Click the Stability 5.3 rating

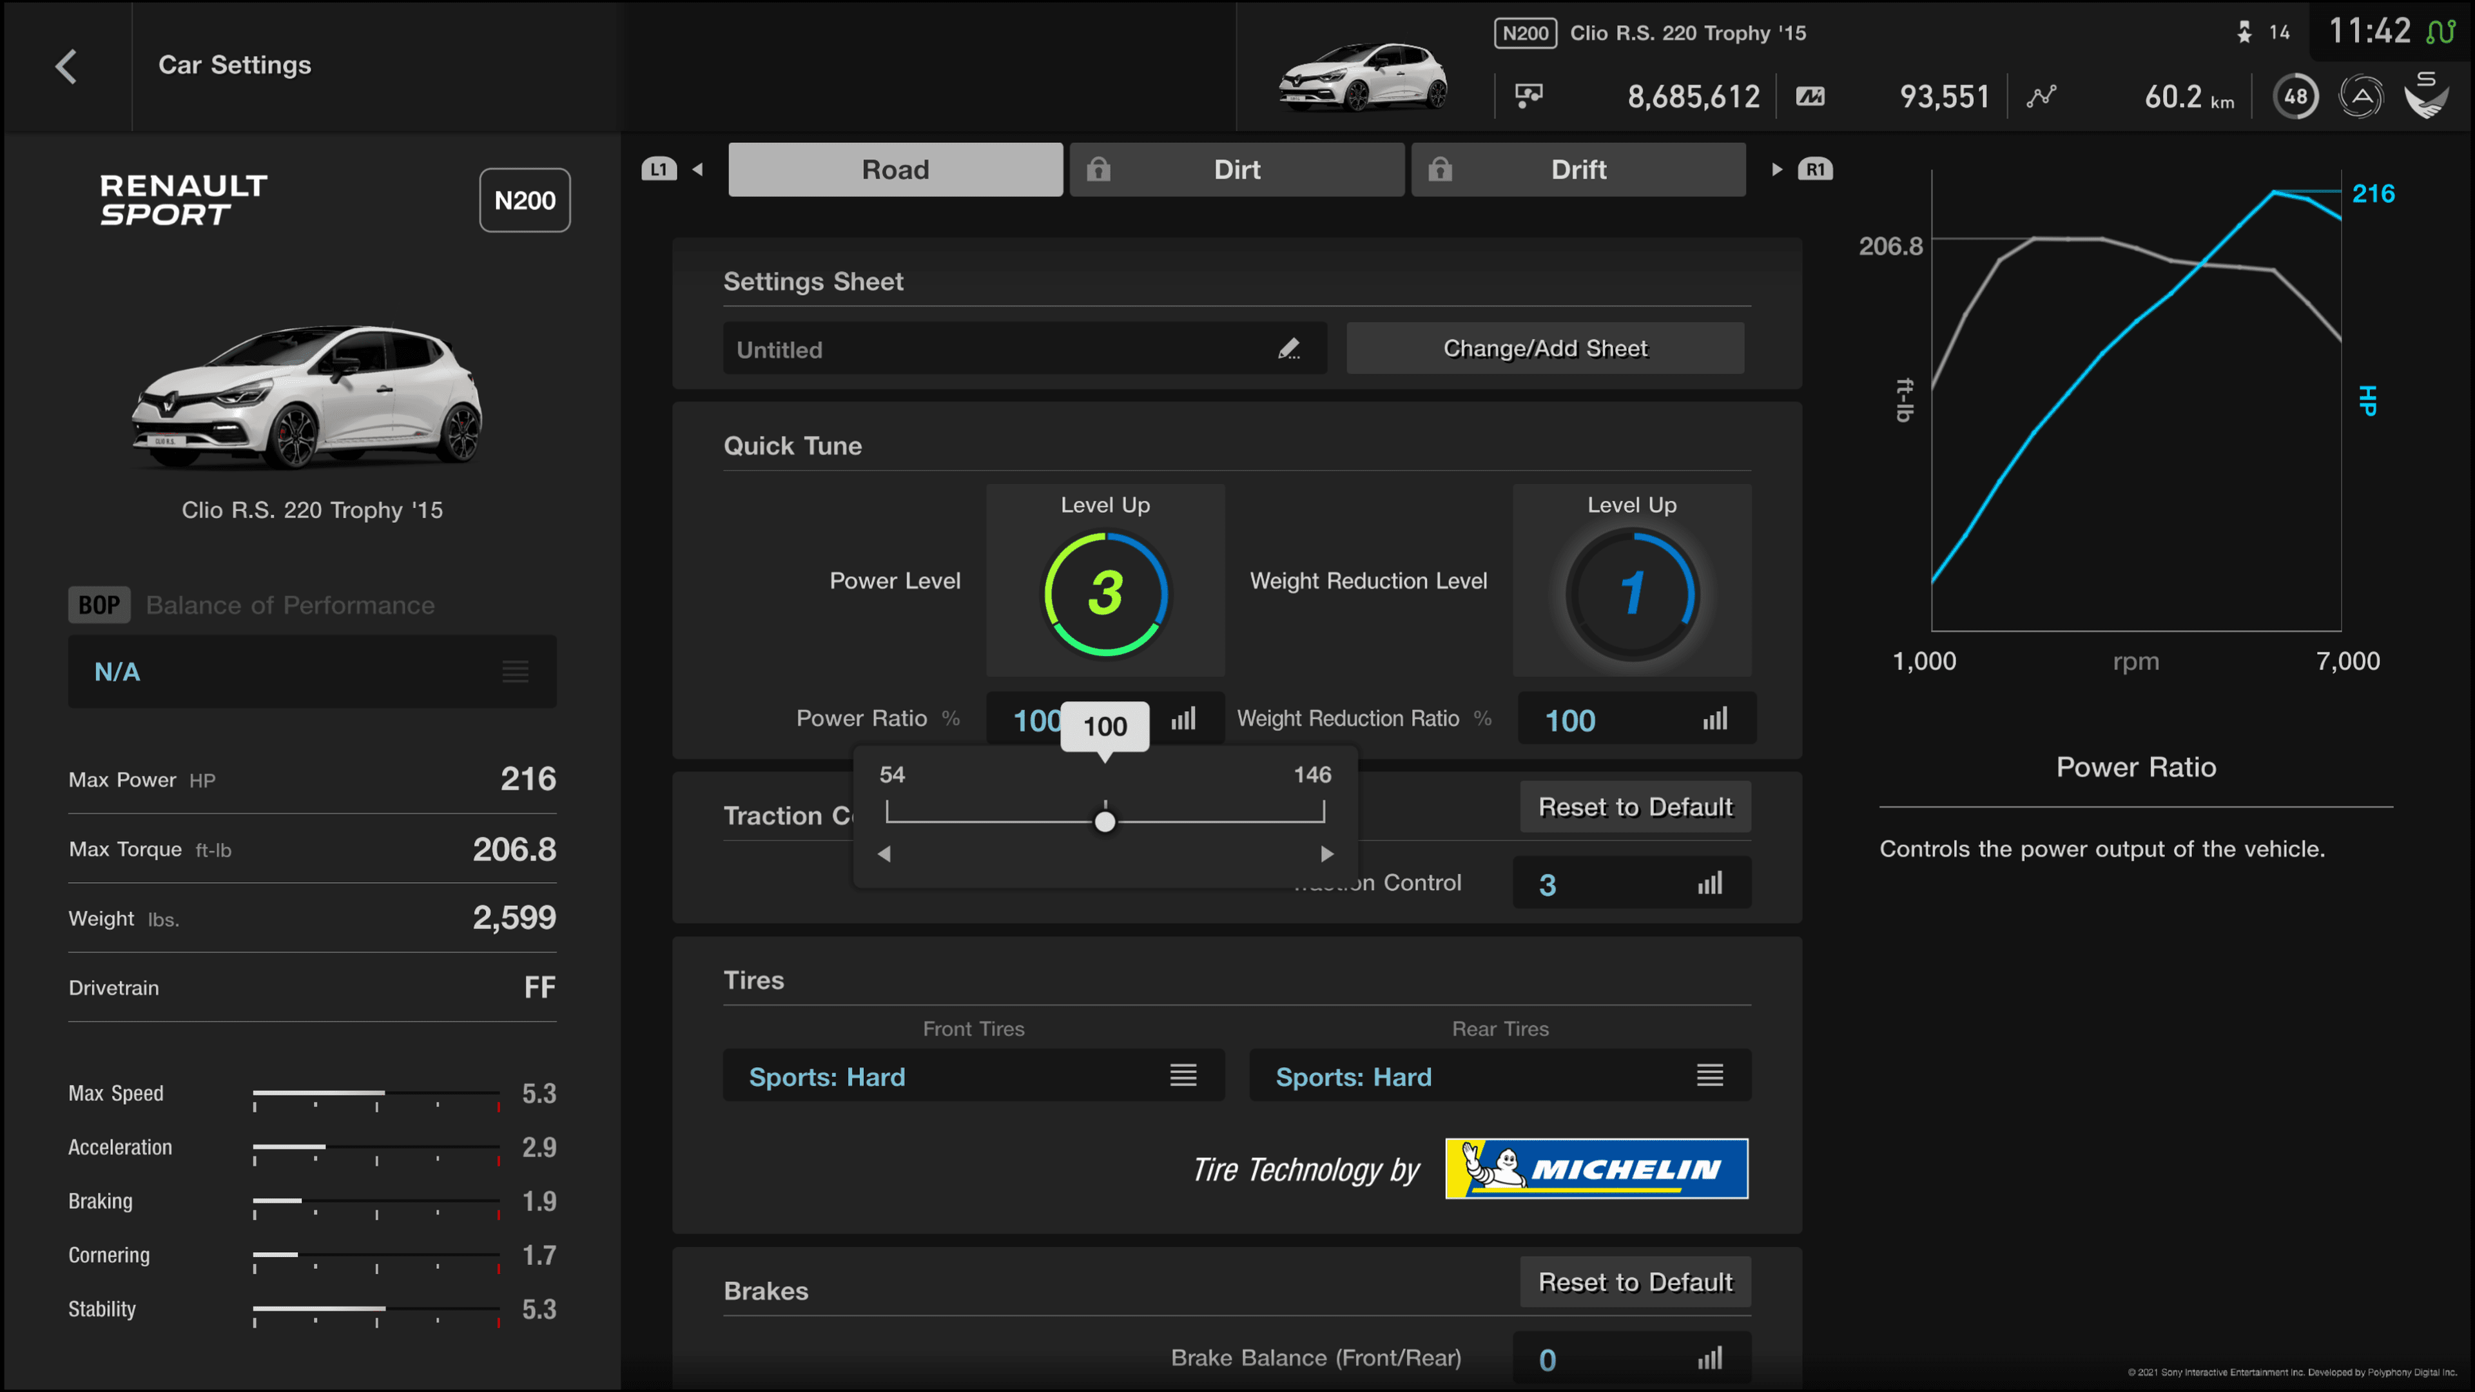point(539,1310)
